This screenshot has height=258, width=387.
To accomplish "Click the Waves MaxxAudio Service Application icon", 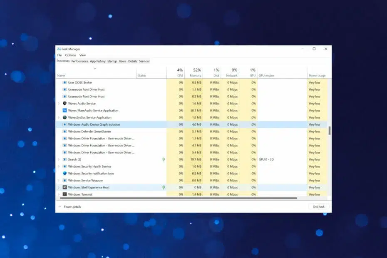I will click(64, 110).
